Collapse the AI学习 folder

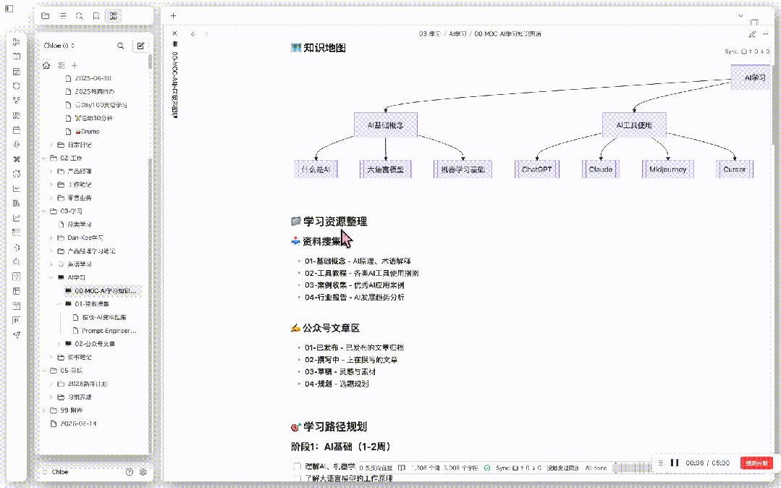(51, 277)
